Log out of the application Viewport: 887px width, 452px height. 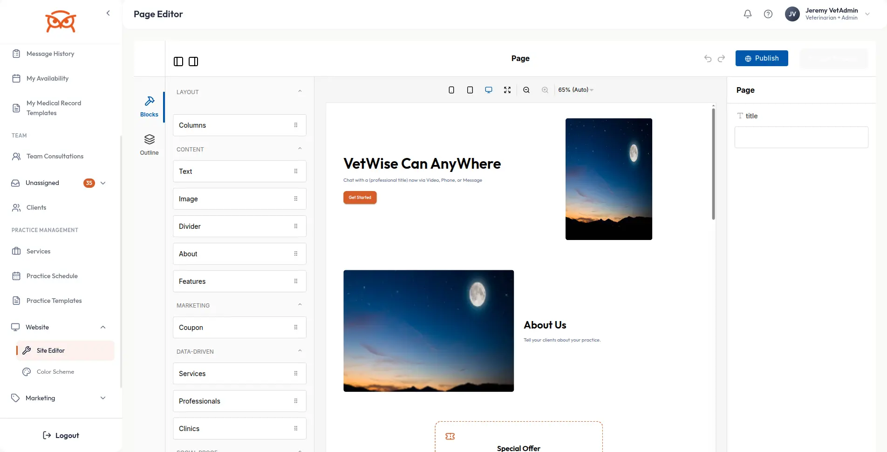61,435
